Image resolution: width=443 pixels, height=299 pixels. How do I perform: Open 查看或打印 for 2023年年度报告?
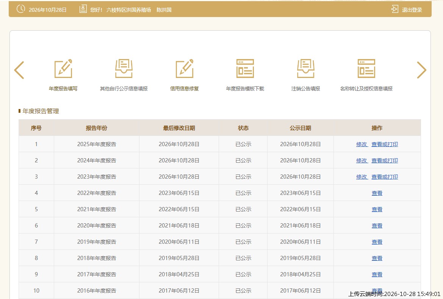point(385,177)
